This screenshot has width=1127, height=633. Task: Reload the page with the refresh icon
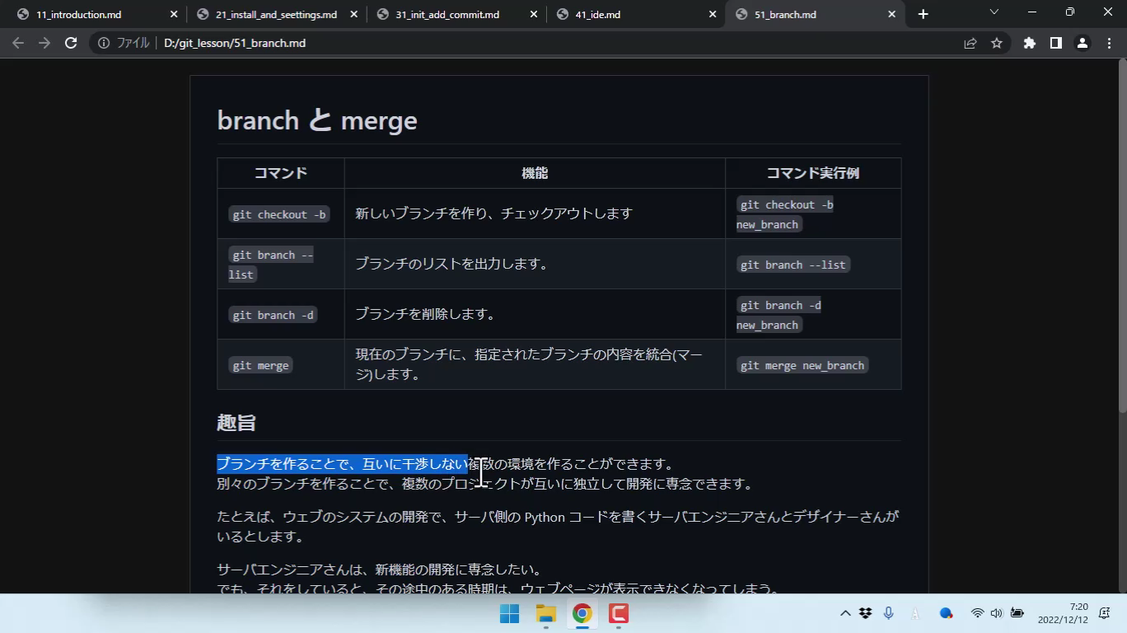(x=71, y=43)
